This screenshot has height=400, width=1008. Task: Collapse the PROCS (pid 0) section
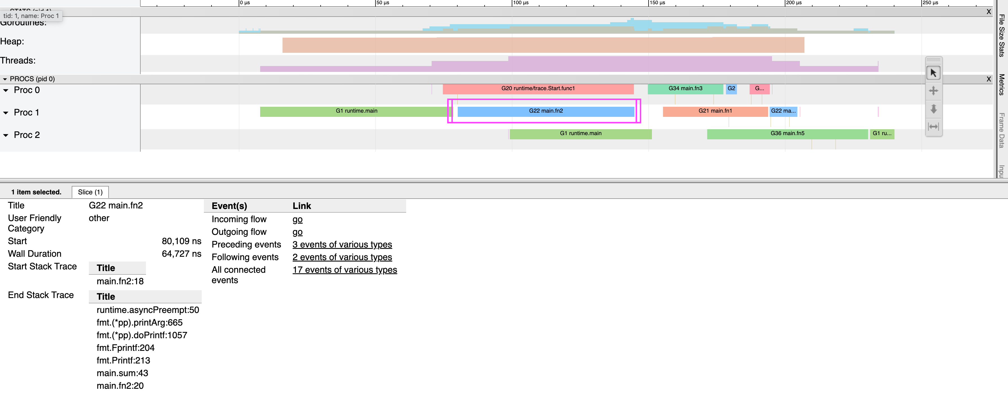[x=5, y=79]
